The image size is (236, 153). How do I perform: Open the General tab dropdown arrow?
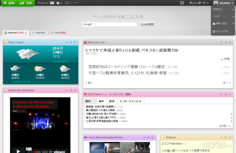coord(26,33)
